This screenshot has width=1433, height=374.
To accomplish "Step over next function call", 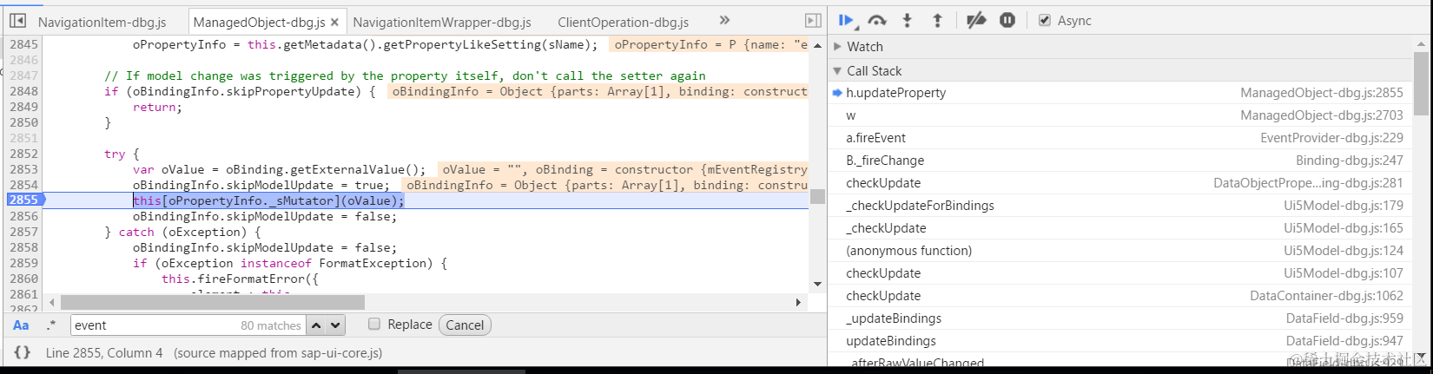I will click(x=877, y=21).
